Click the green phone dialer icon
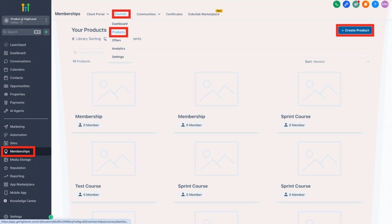This screenshot has height=224, width=392. (x=336, y=4)
